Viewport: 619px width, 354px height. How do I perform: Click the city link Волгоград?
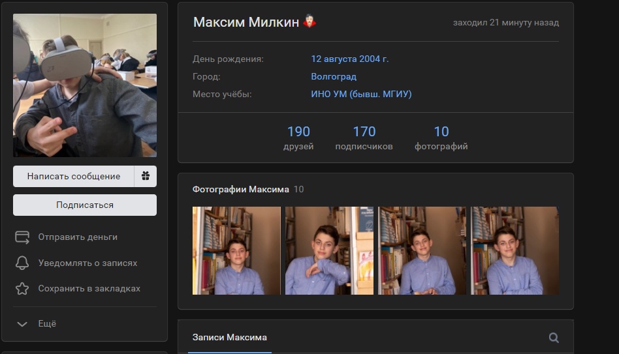pyautogui.click(x=333, y=77)
